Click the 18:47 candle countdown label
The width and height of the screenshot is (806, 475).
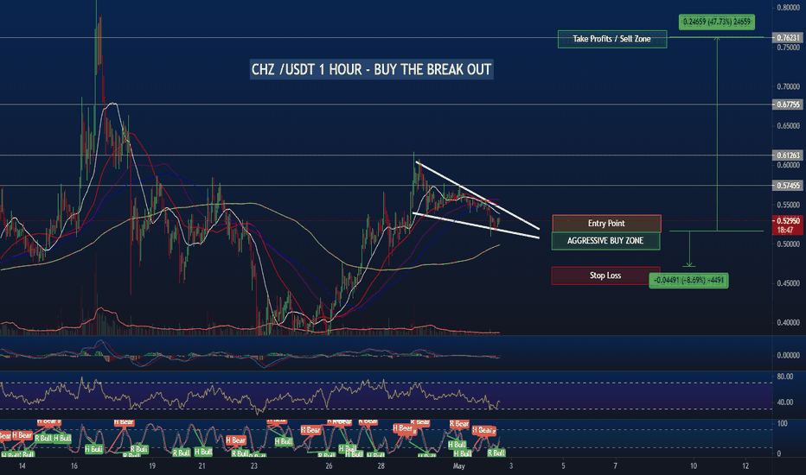pyautogui.click(x=785, y=230)
